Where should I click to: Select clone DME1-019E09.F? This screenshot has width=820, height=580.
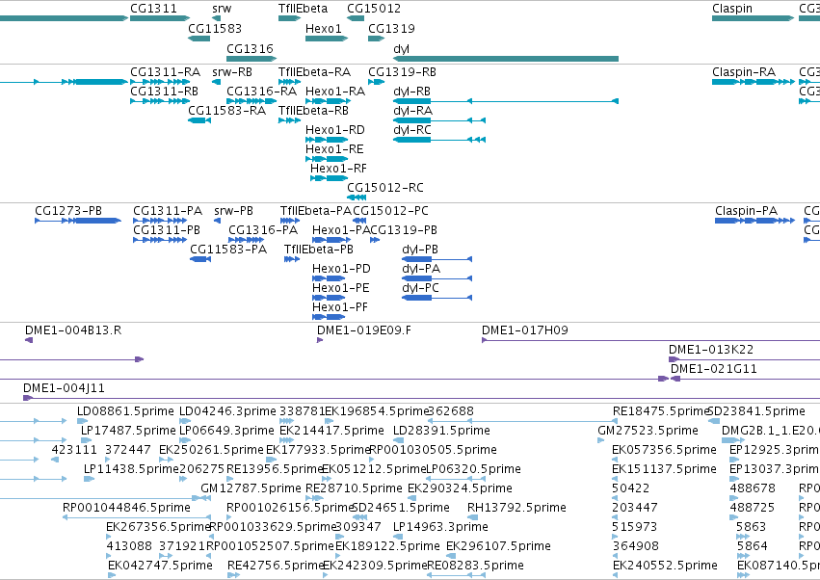point(364,330)
